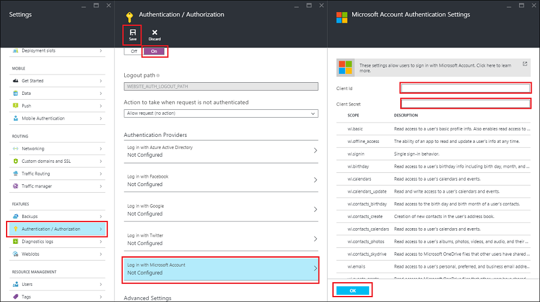Open the external link icon in info banner
Screen dimensions: 540x302
525,64
